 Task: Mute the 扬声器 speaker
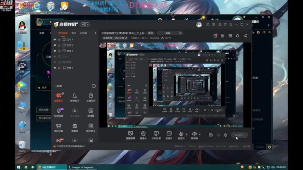click(x=194, y=135)
